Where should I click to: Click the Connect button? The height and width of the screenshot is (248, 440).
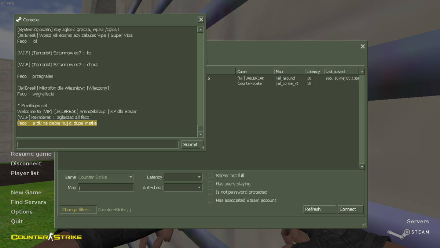(x=351, y=209)
